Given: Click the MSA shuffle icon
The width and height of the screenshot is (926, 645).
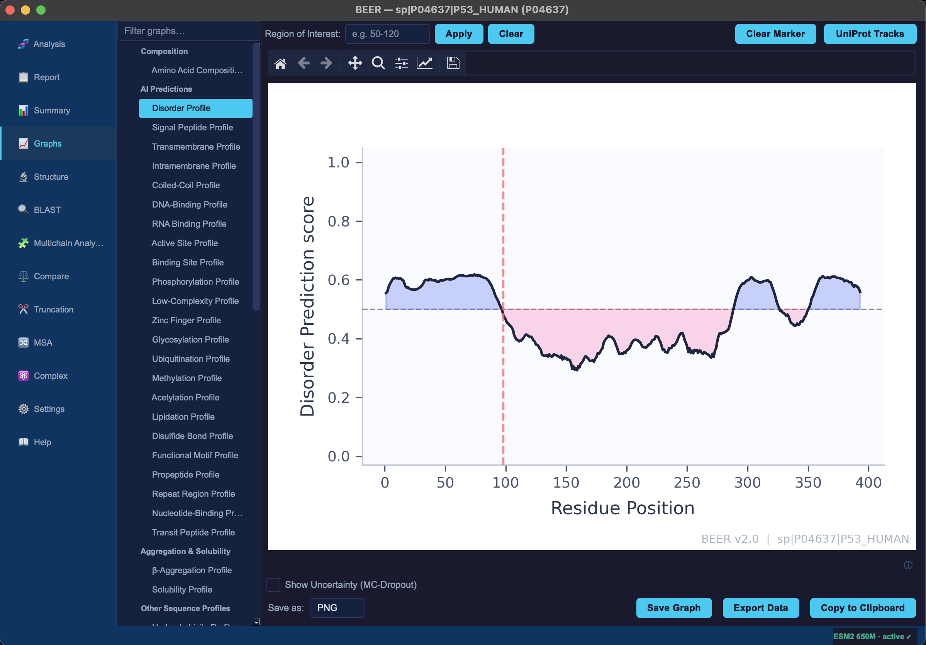Looking at the screenshot, I should (24, 343).
